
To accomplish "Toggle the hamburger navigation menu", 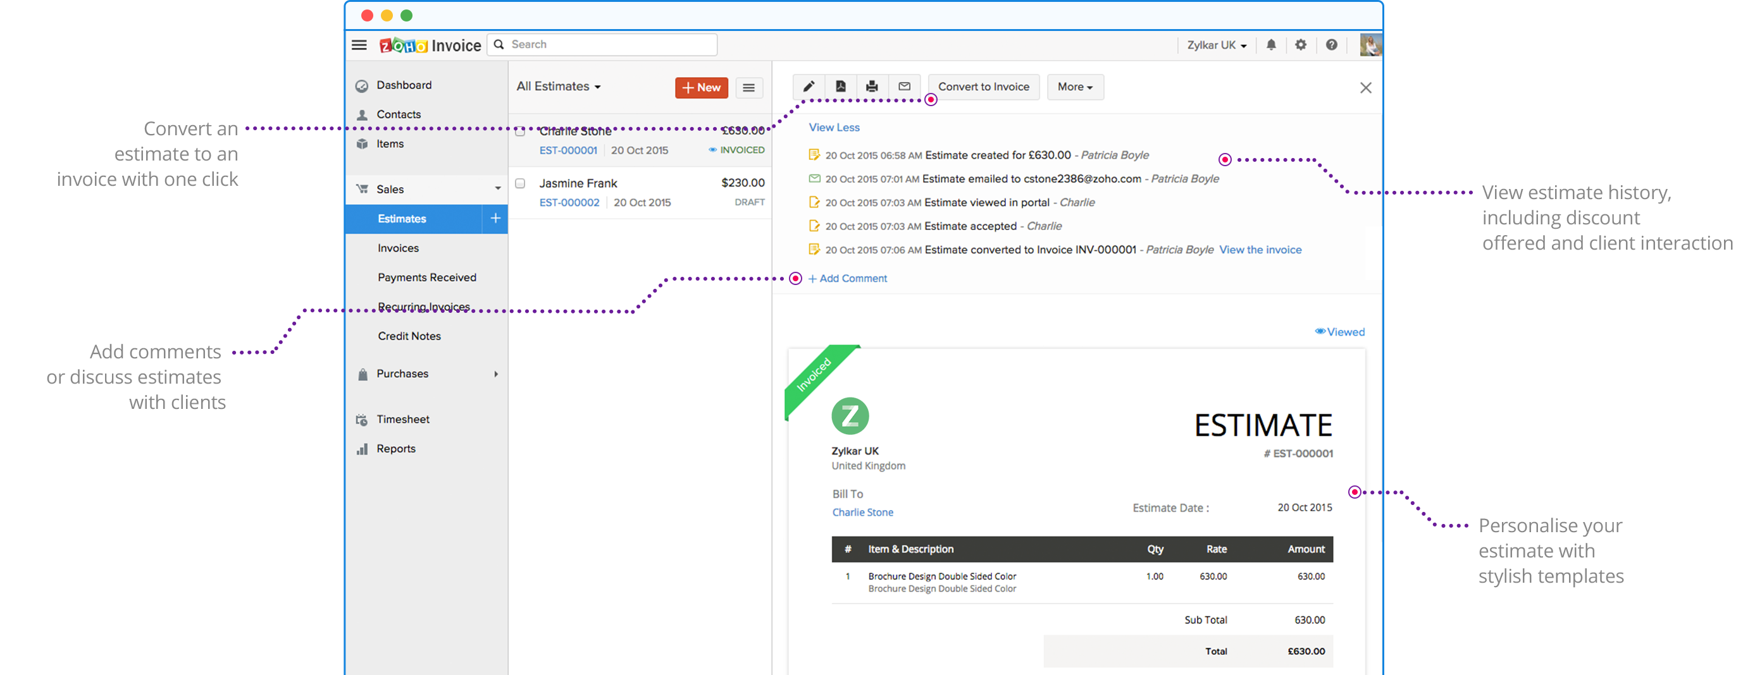I will [359, 45].
